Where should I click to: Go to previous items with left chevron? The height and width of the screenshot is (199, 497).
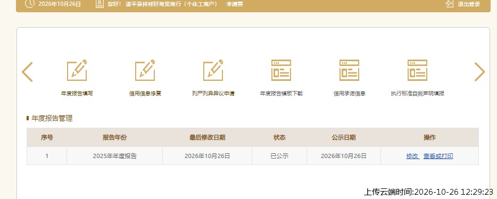27,72
